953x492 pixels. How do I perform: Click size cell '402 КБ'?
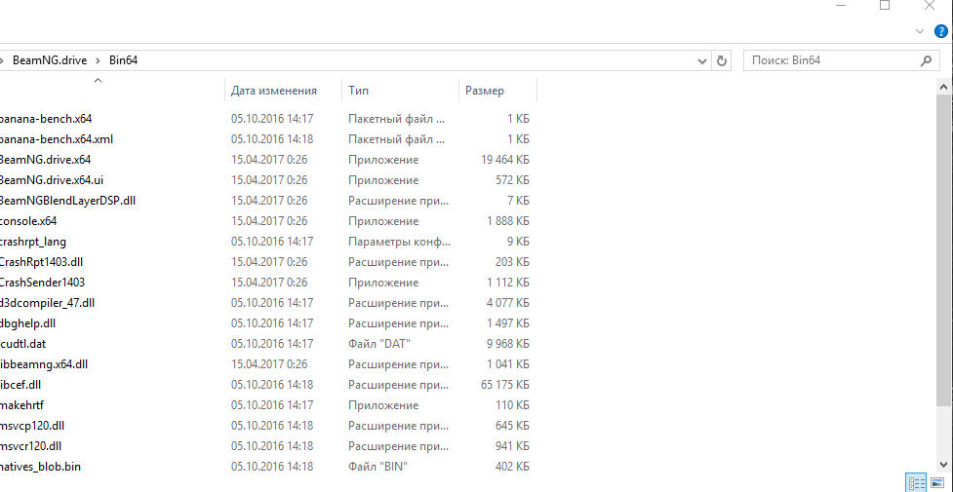click(512, 467)
